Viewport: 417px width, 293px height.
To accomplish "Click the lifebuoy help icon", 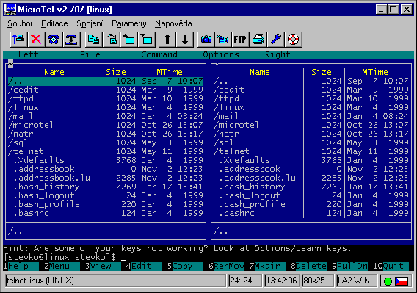I will [x=294, y=40].
